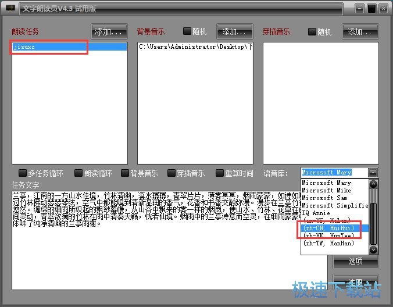Choose IQ Annie voice option
The height and width of the screenshot is (307, 393).
(x=335, y=213)
